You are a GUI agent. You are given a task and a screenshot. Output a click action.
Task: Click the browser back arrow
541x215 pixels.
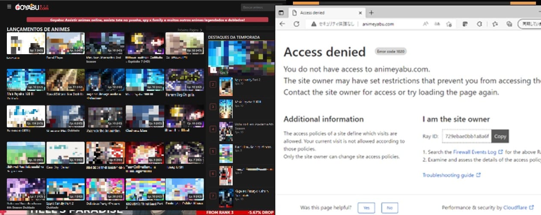(283, 24)
